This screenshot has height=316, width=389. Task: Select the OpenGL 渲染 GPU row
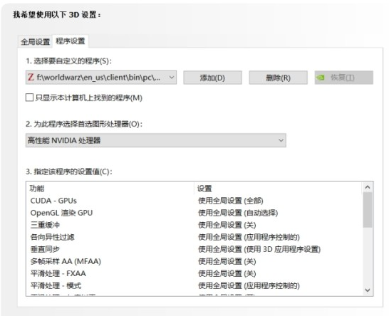(194, 213)
